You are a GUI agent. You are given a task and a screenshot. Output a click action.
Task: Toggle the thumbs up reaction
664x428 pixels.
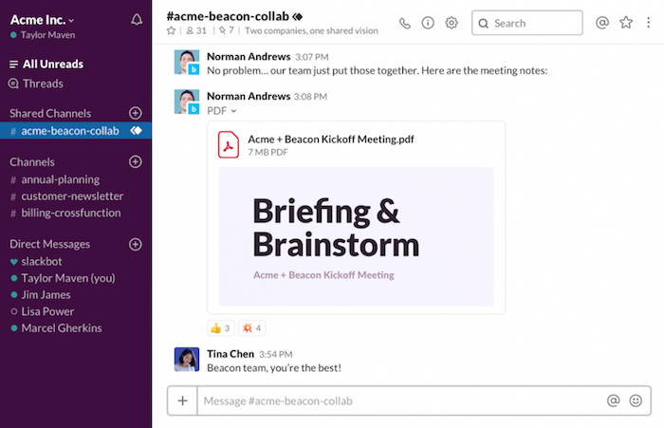(x=220, y=328)
